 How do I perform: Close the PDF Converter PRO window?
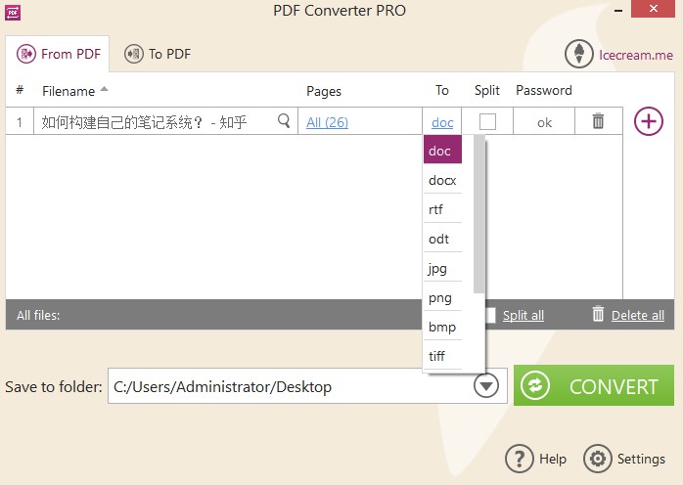tap(653, 9)
